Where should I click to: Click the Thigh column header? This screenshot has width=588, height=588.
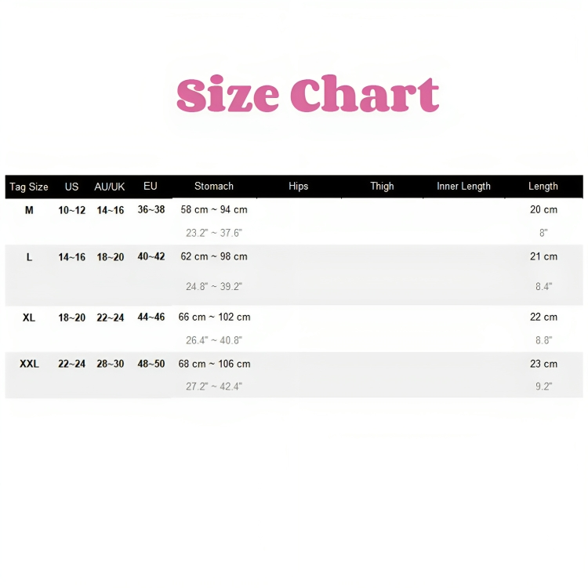pyautogui.click(x=382, y=186)
